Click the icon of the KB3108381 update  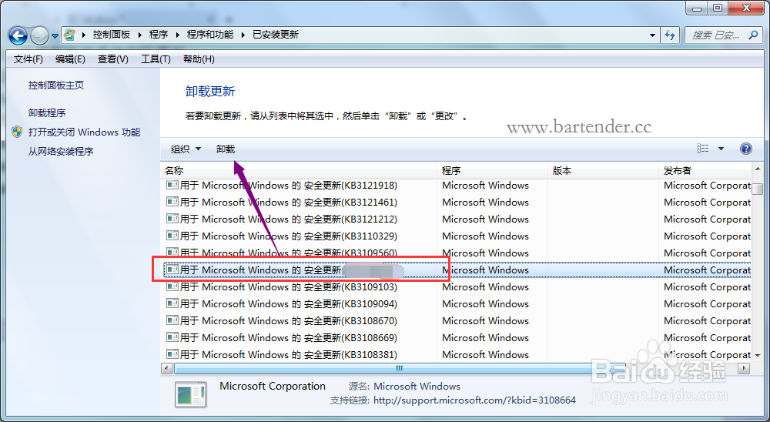point(172,355)
